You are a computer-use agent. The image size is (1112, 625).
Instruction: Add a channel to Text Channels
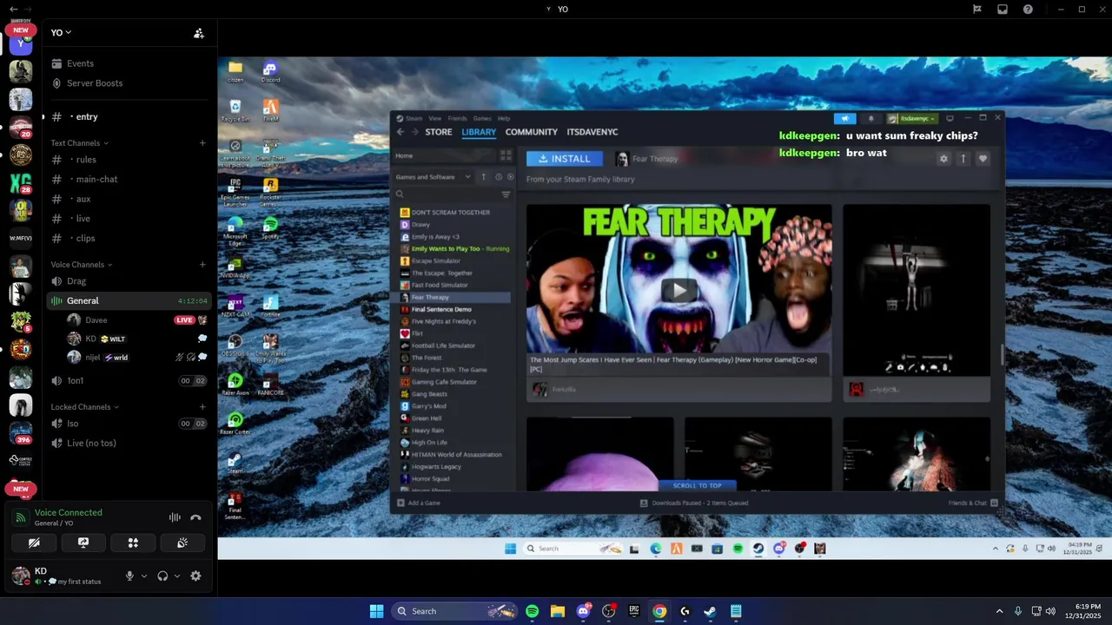tap(202, 143)
